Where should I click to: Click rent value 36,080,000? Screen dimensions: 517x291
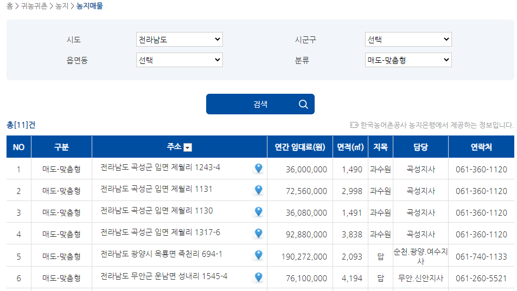(x=307, y=213)
